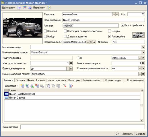Open Производитель selection with ellipsis button

pos(88,42)
